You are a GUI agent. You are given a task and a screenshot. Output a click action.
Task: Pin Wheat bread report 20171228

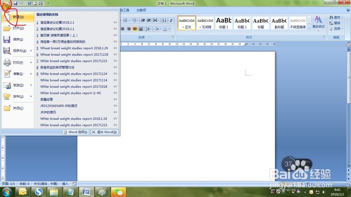tap(115, 54)
